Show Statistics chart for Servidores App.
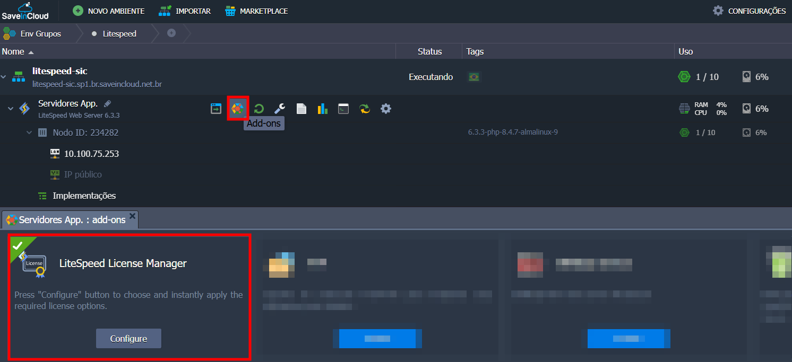792x362 pixels. 322,109
